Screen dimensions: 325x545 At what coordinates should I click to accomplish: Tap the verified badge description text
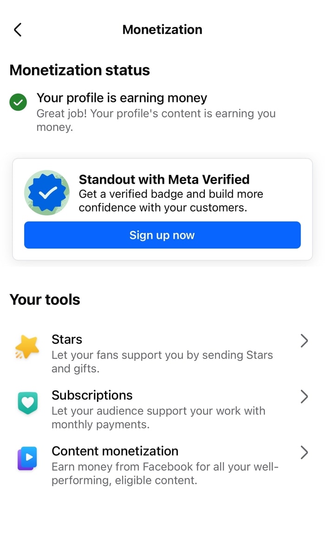click(171, 201)
